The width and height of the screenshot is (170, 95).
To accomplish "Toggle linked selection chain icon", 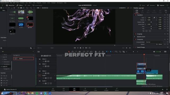I will click(99, 52).
